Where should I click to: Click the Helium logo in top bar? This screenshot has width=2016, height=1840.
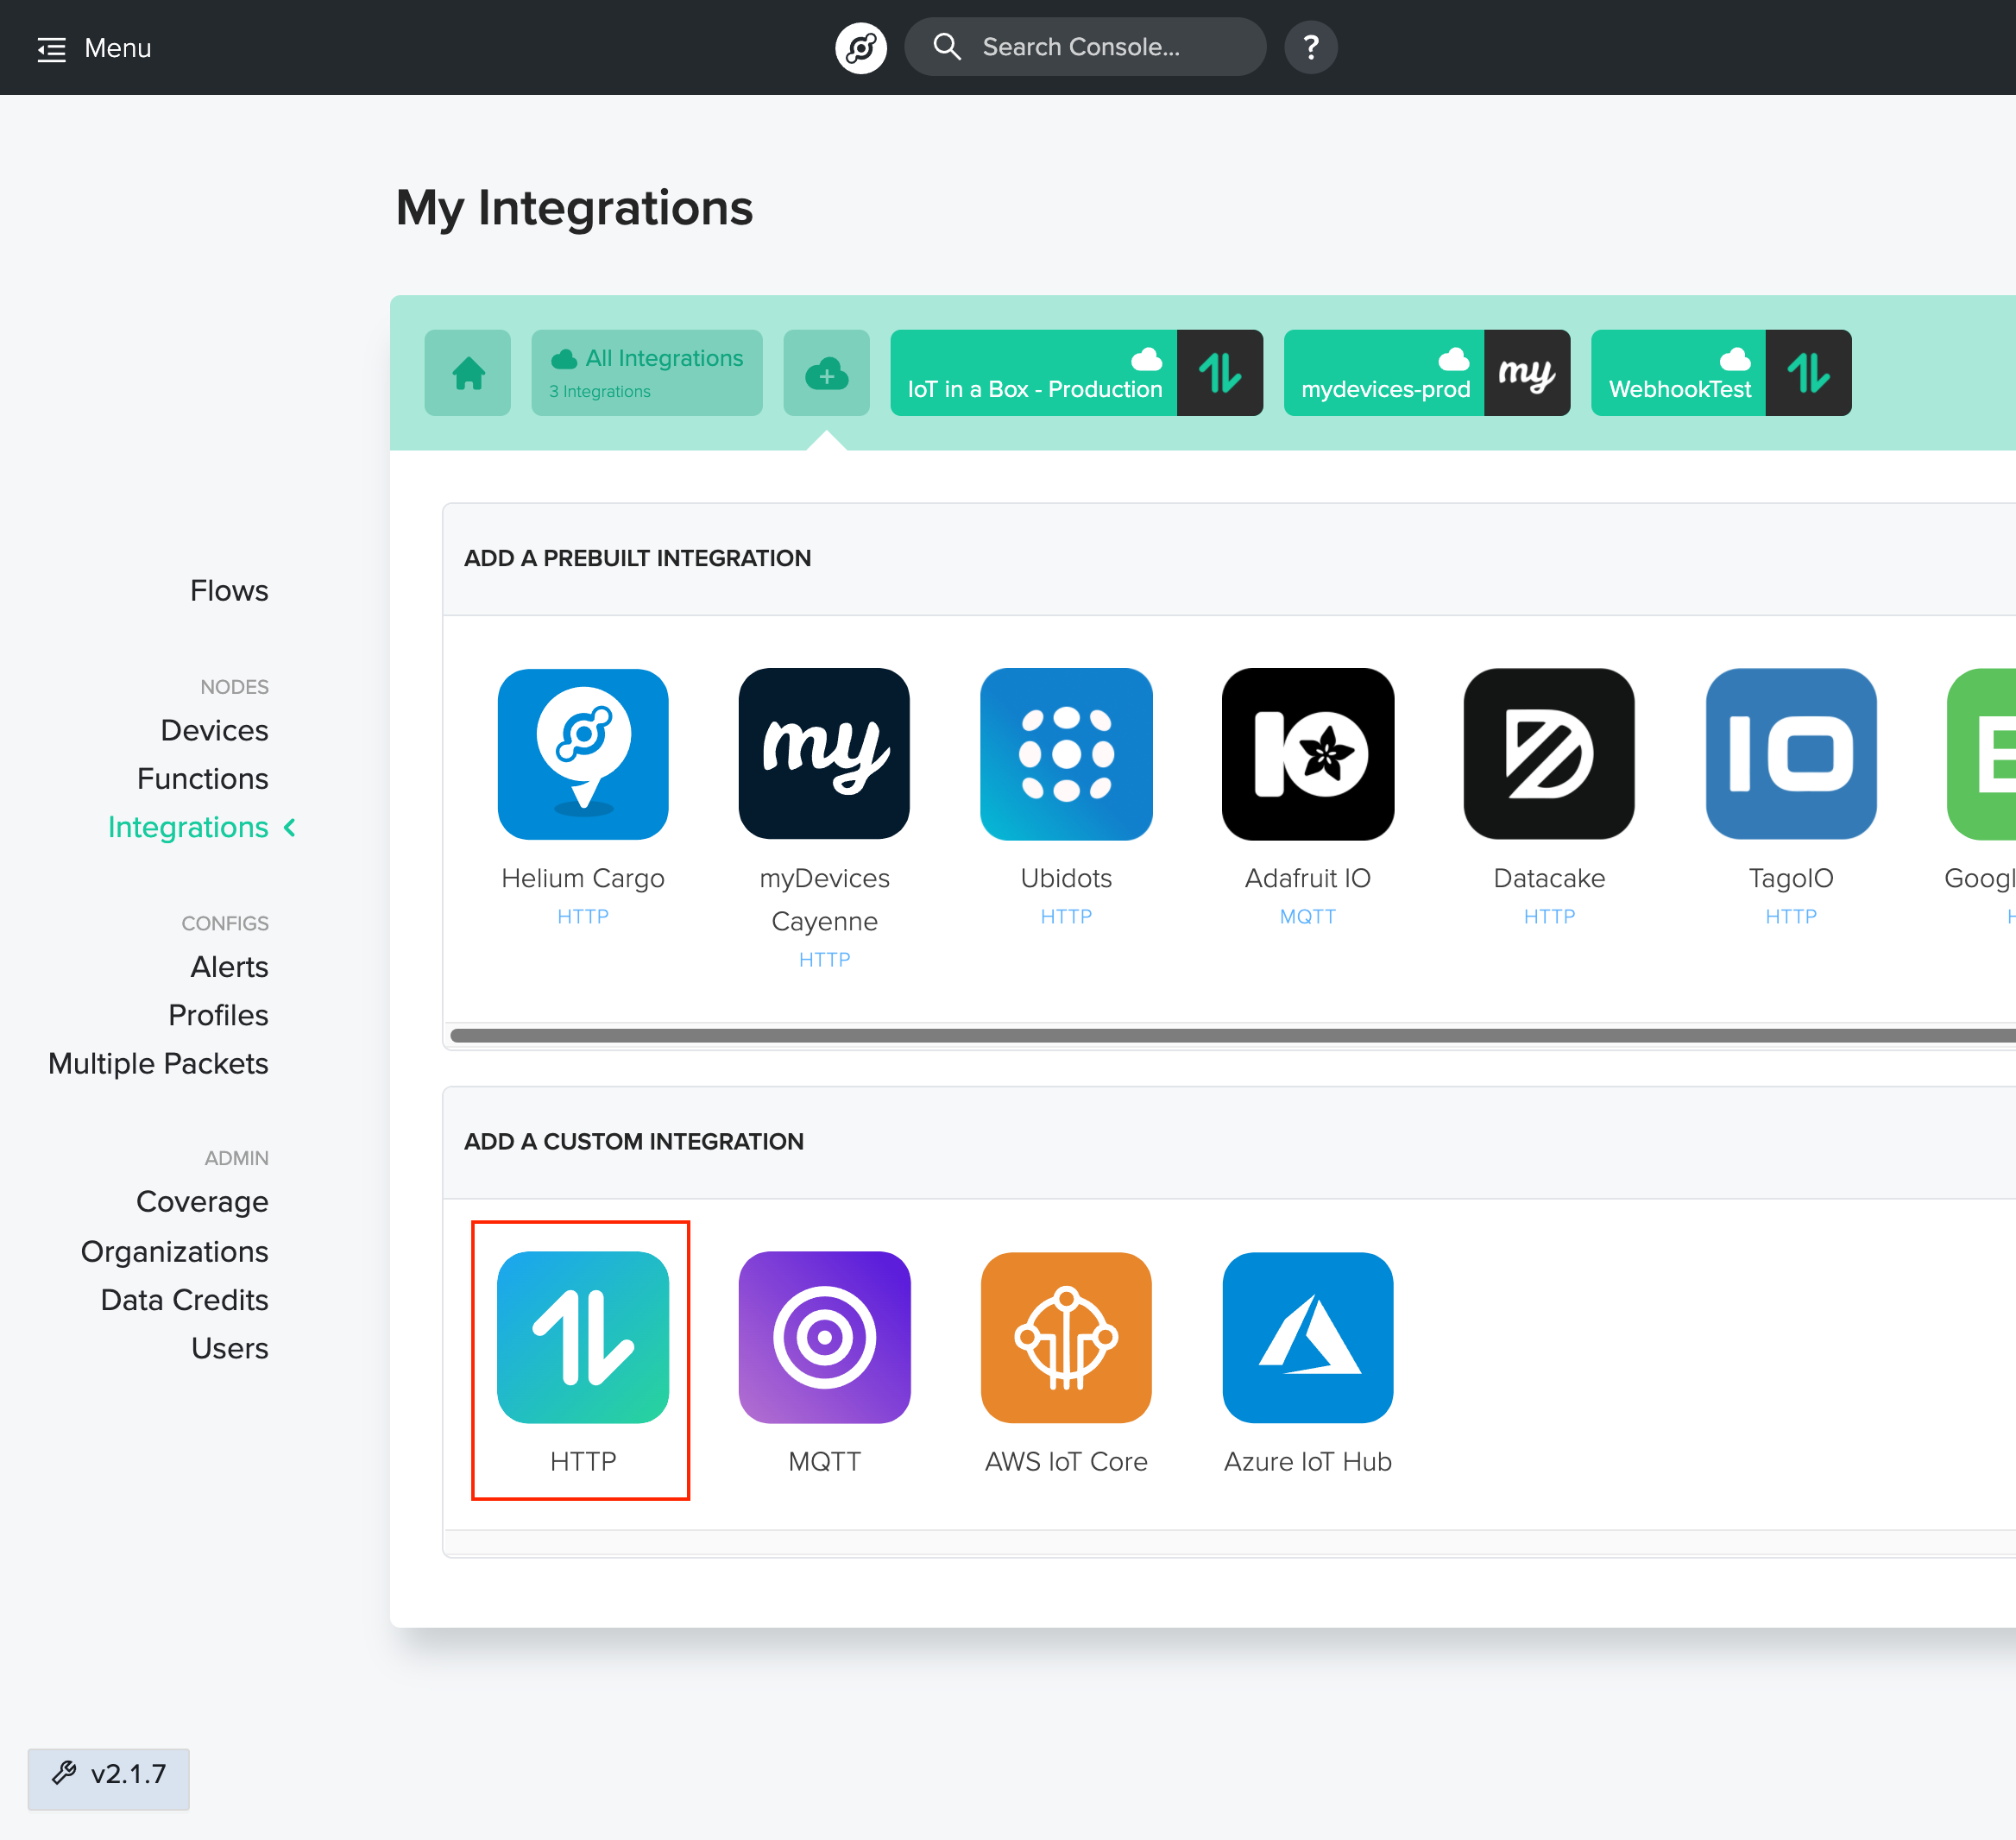pyautogui.click(x=861, y=48)
